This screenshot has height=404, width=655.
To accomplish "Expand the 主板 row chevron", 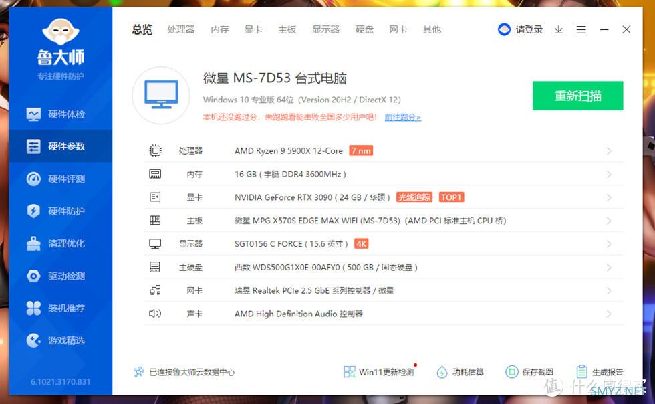I will click(609, 221).
